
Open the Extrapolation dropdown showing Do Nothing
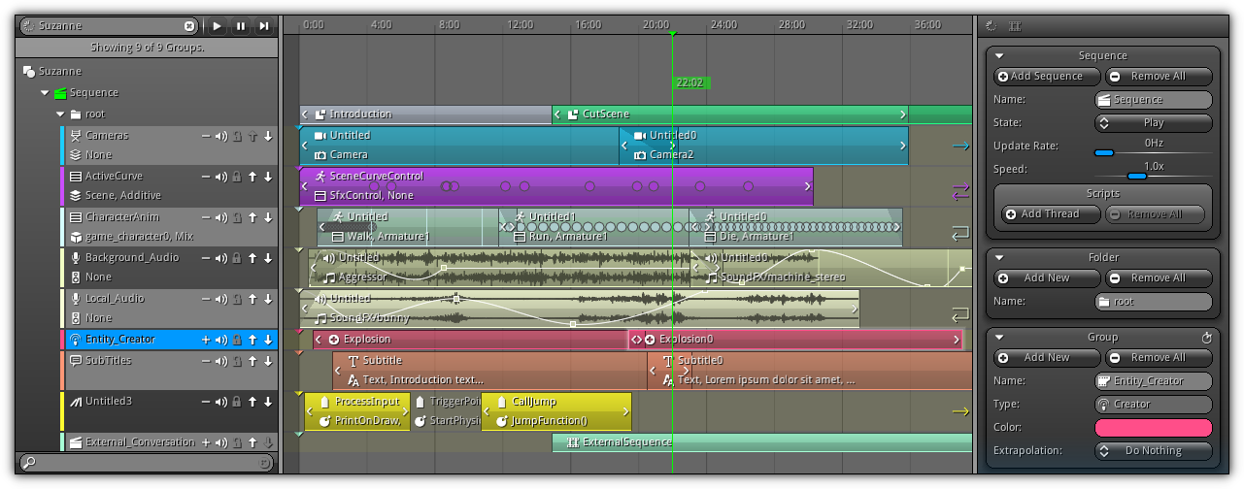1154,451
